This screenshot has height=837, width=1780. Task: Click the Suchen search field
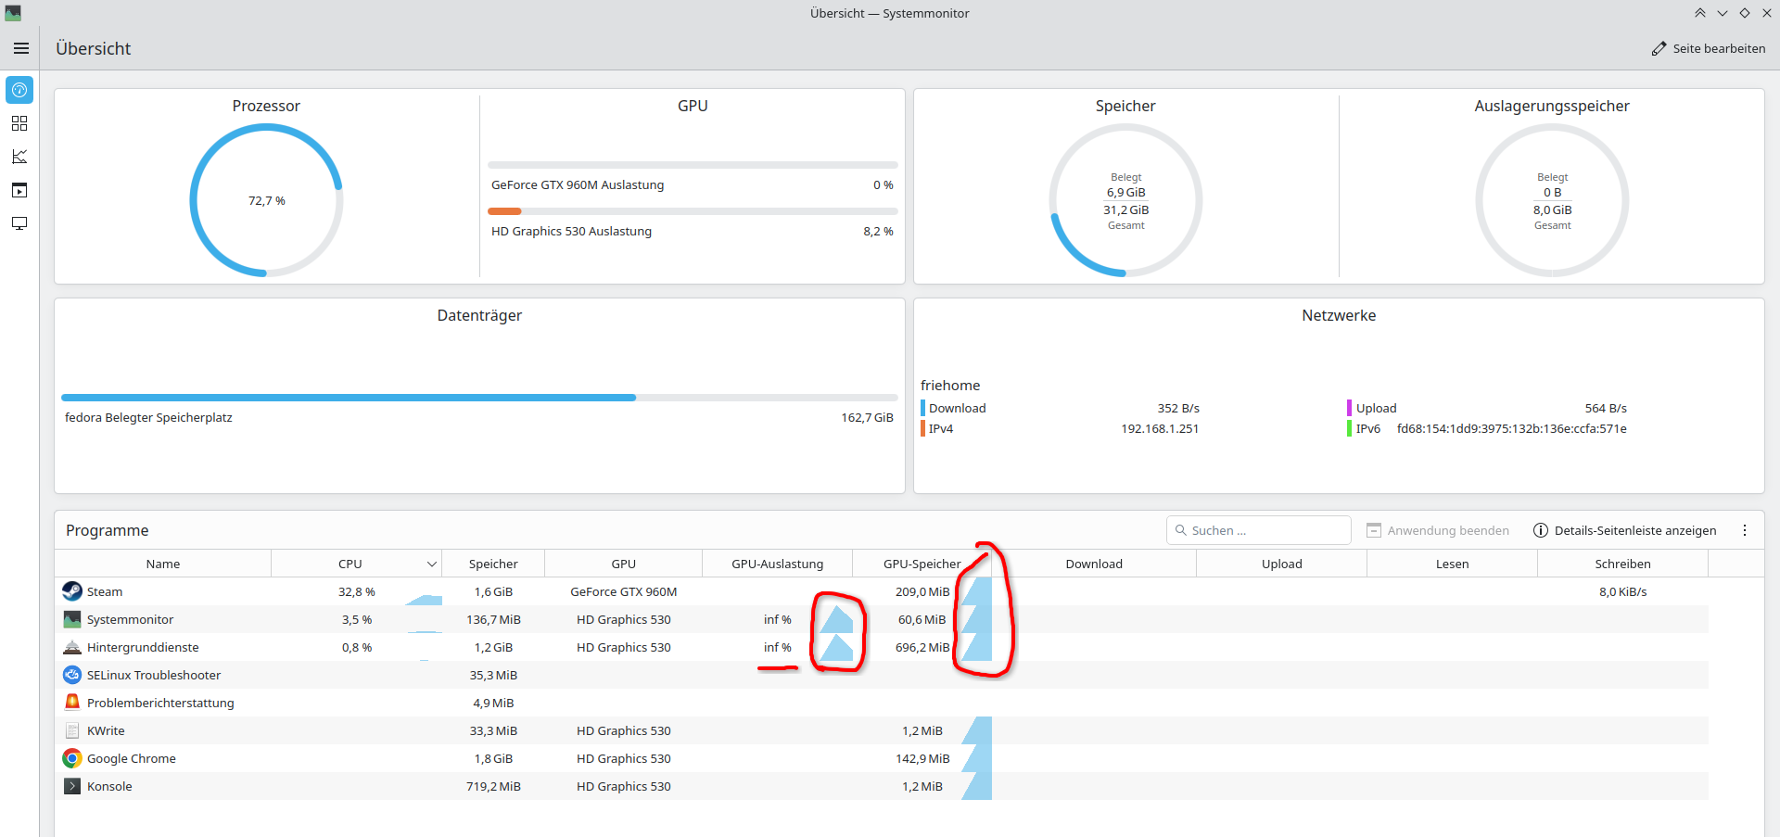pyautogui.click(x=1258, y=530)
